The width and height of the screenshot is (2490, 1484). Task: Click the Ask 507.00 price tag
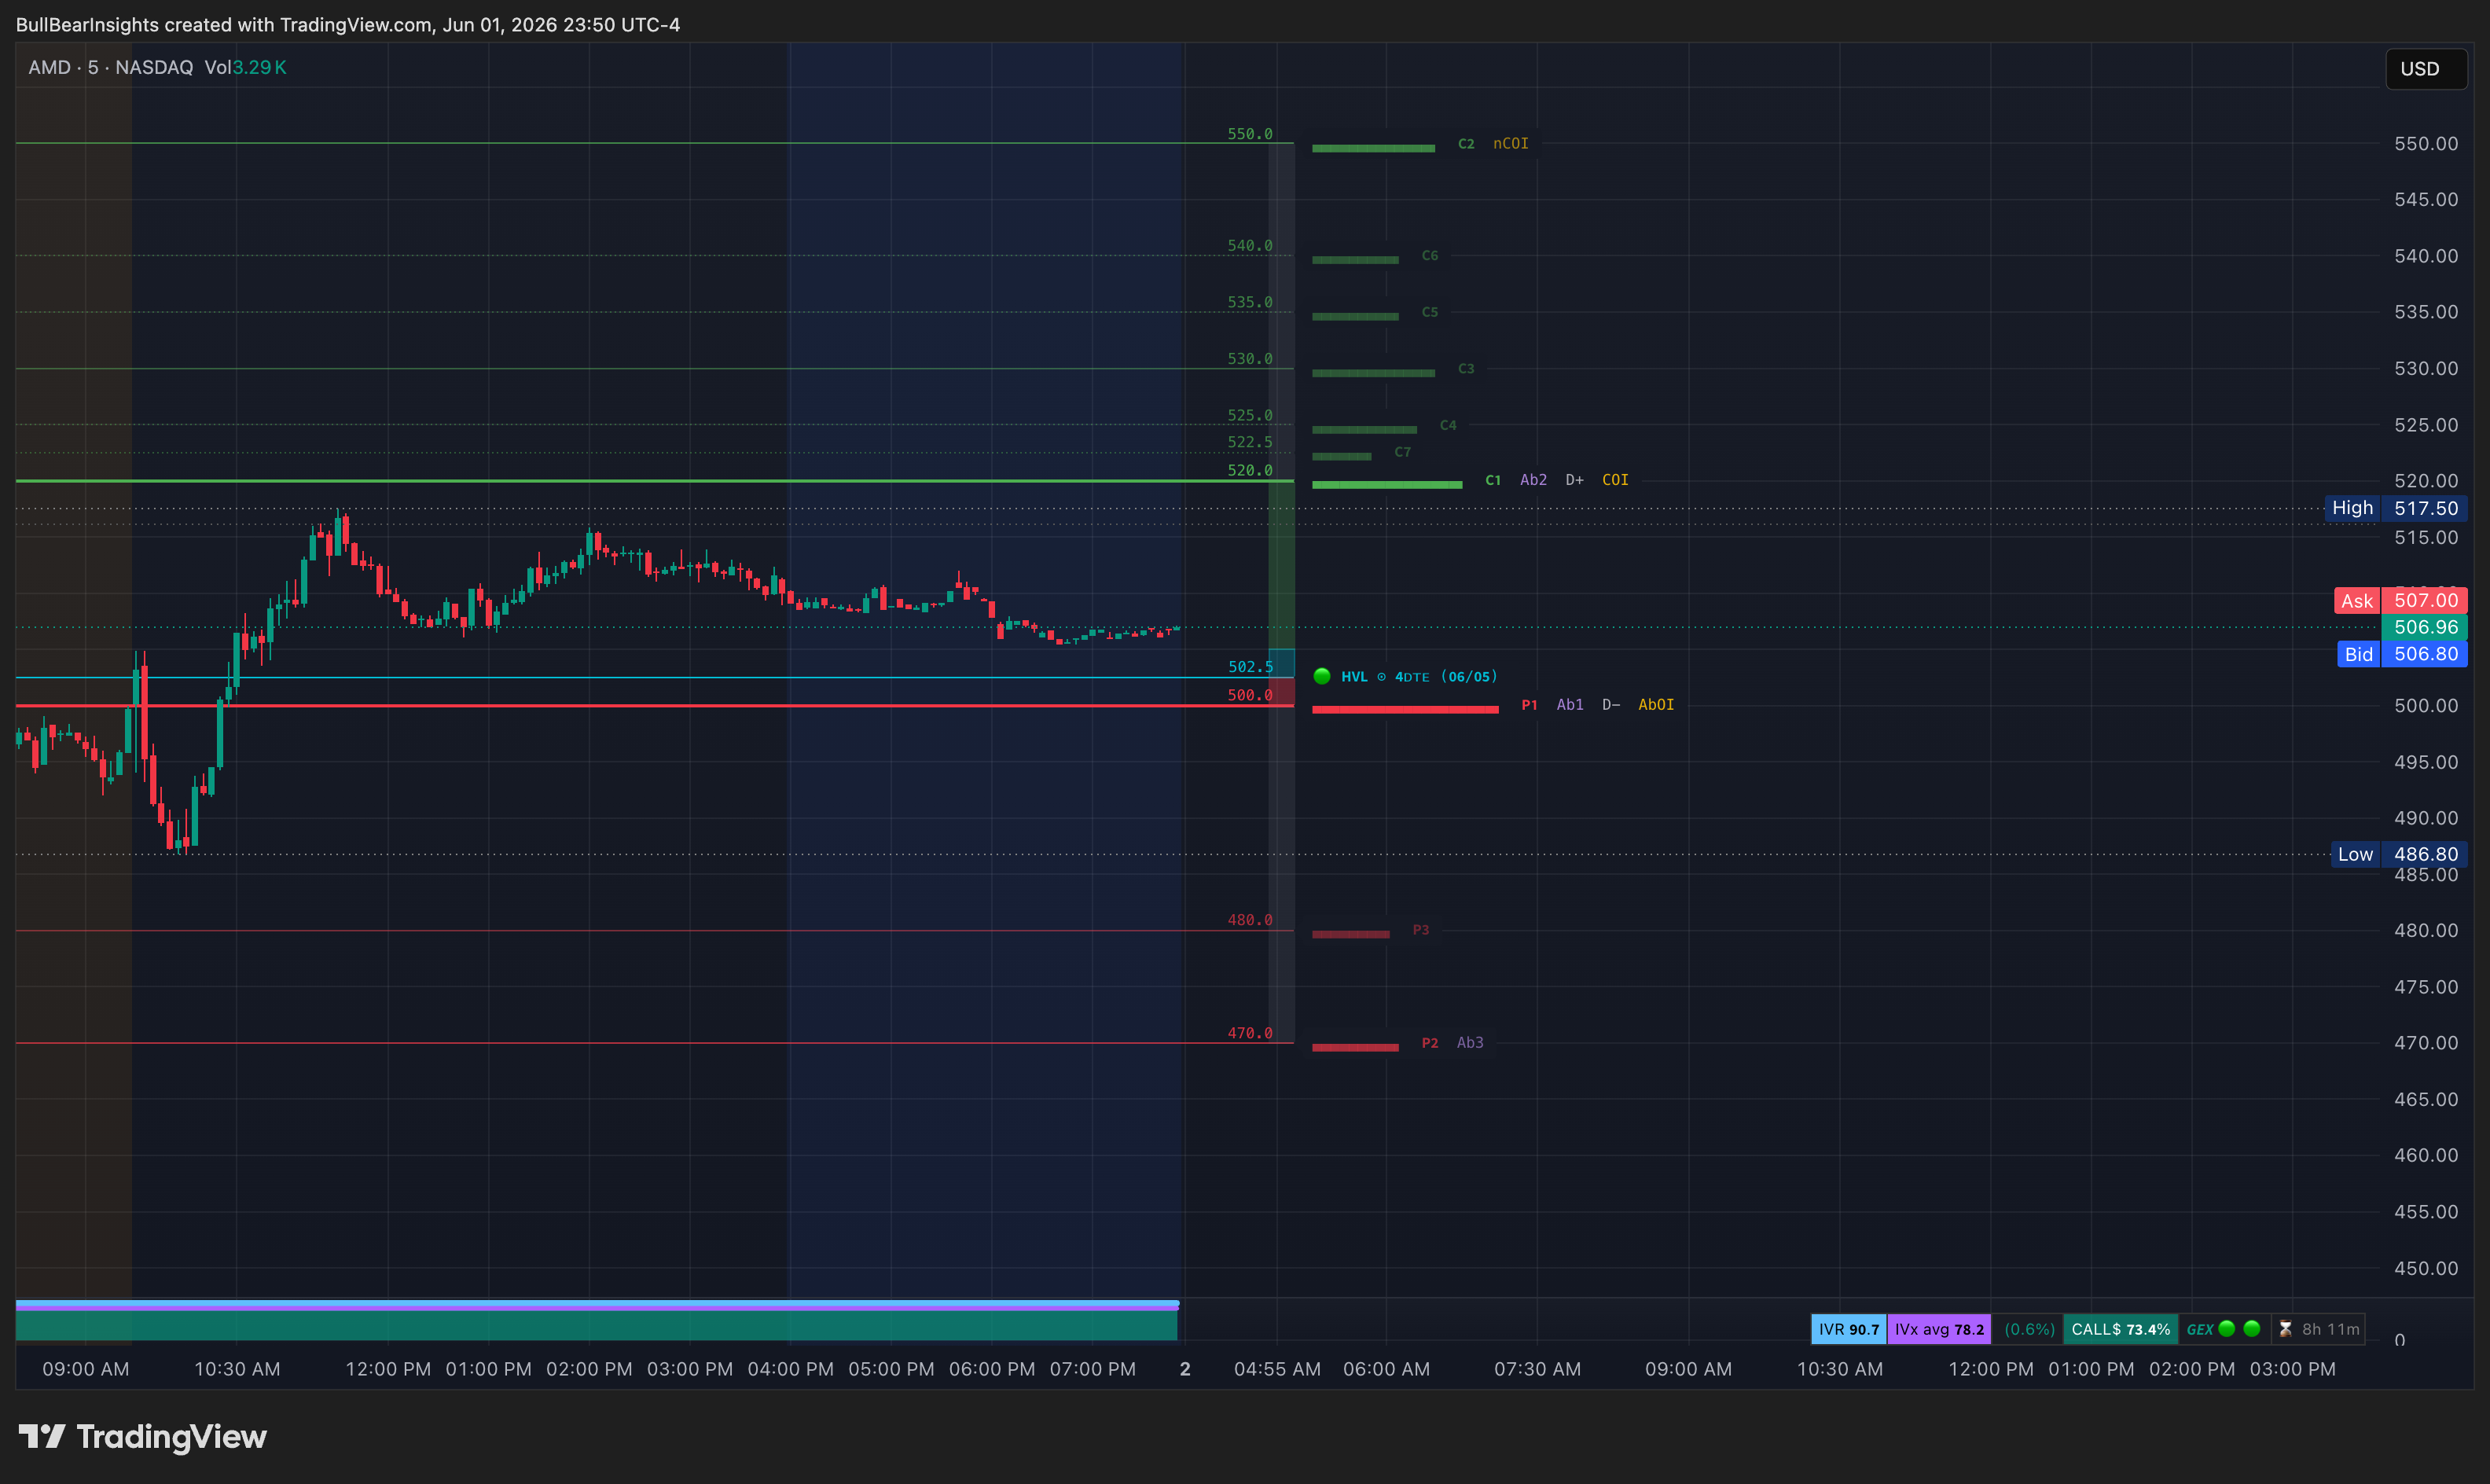click(2400, 600)
